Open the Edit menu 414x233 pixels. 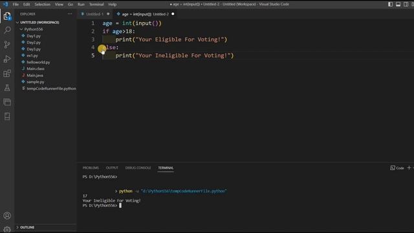click(27, 5)
